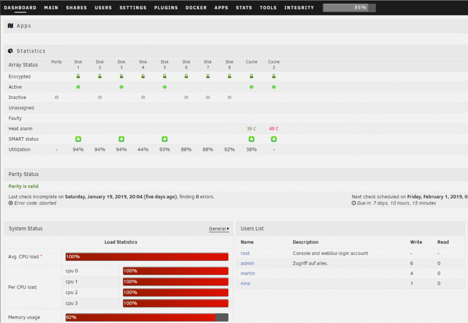The width and height of the screenshot is (468, 323).
Task: Click the Apps section map icon
Action: [10, 26]
